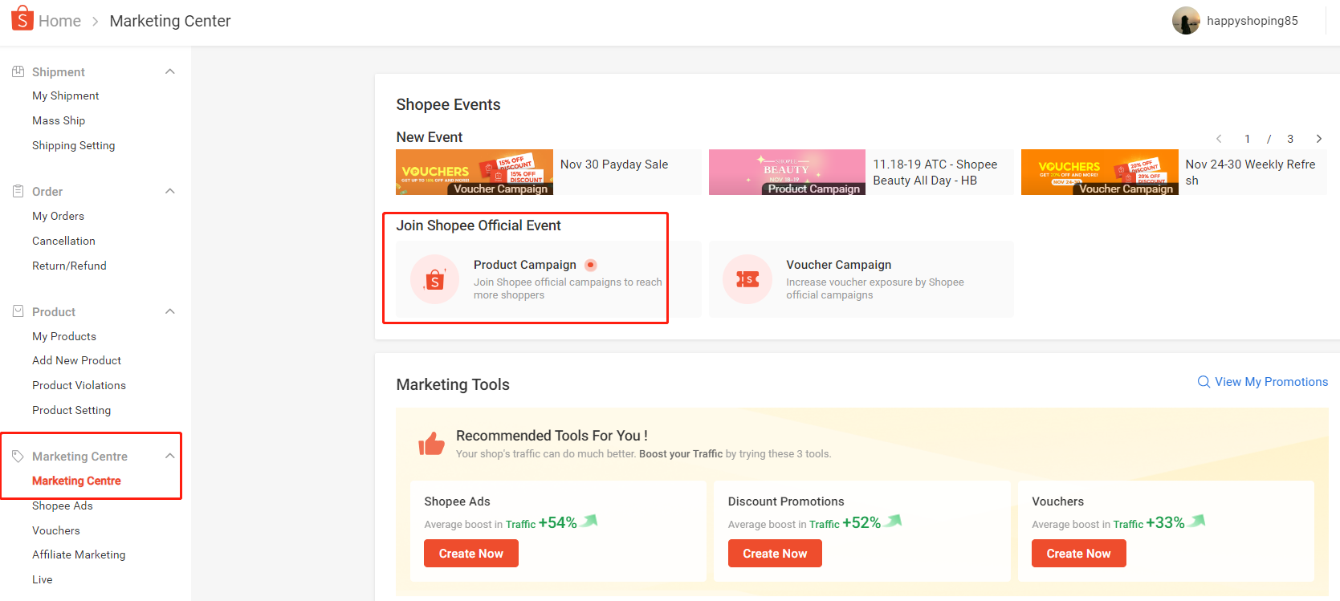Open Nov 30 Payday Sale banner thumbnail
Screen dimensions: 1340x601
(474, 172)
